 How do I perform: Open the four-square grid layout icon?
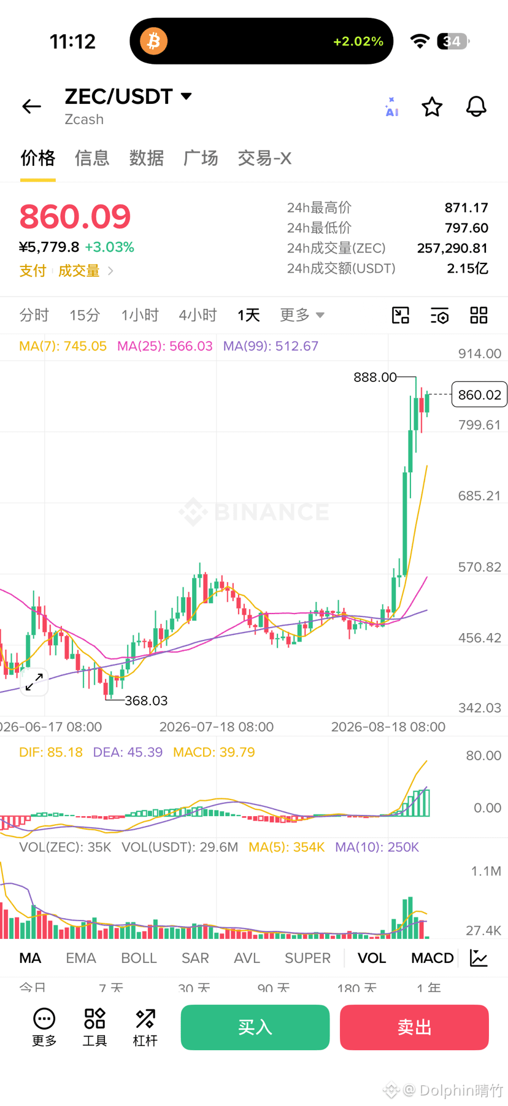point(479,315)
